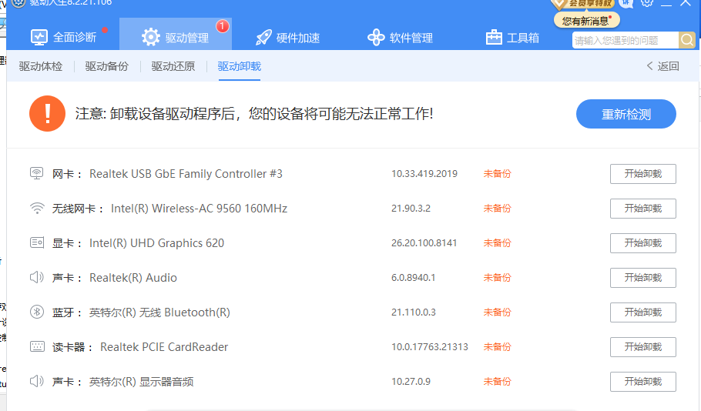Select Intel(R) UHD Graphics 620 text
Screen dimensions: 701x411
point(157,243)
